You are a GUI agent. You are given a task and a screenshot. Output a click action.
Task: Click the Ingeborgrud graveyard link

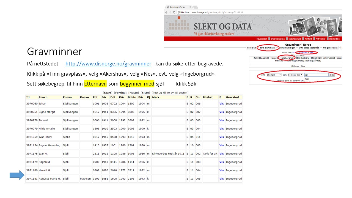[x=287, y=58]
